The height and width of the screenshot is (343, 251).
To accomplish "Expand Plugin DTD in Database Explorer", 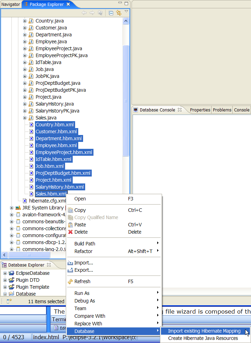I will pyautogui.click(x=5, y=280).
